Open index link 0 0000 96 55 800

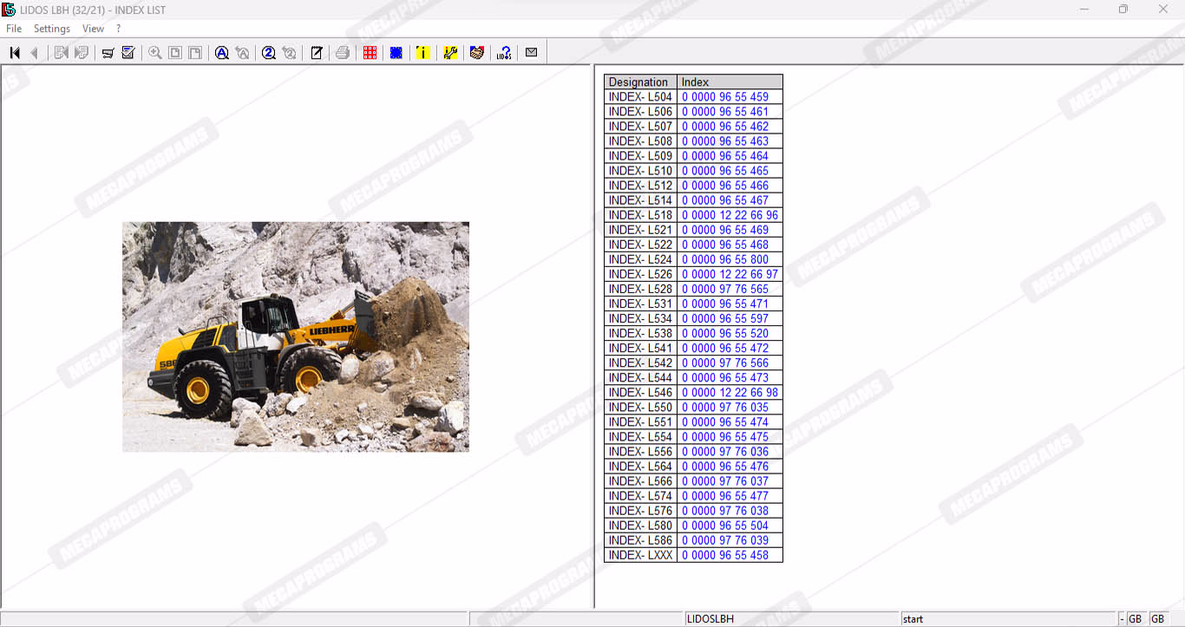725,259
